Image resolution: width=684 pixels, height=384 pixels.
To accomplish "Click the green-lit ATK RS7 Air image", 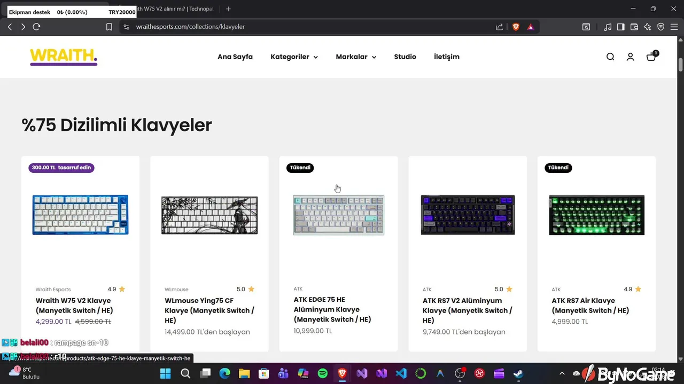I will tap(596, 214).
